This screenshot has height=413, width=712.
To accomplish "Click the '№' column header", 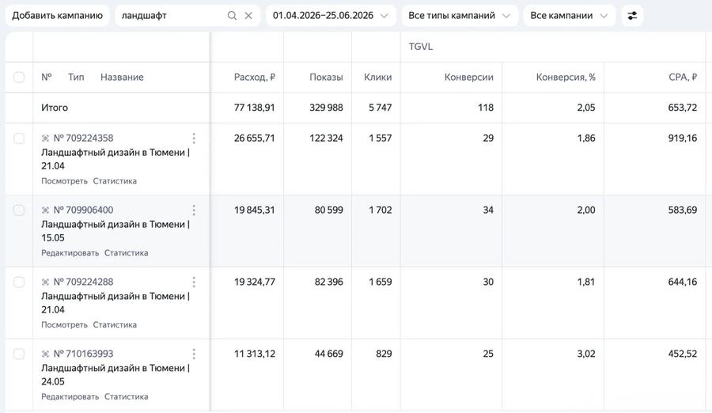I will [x=47, y=78].
